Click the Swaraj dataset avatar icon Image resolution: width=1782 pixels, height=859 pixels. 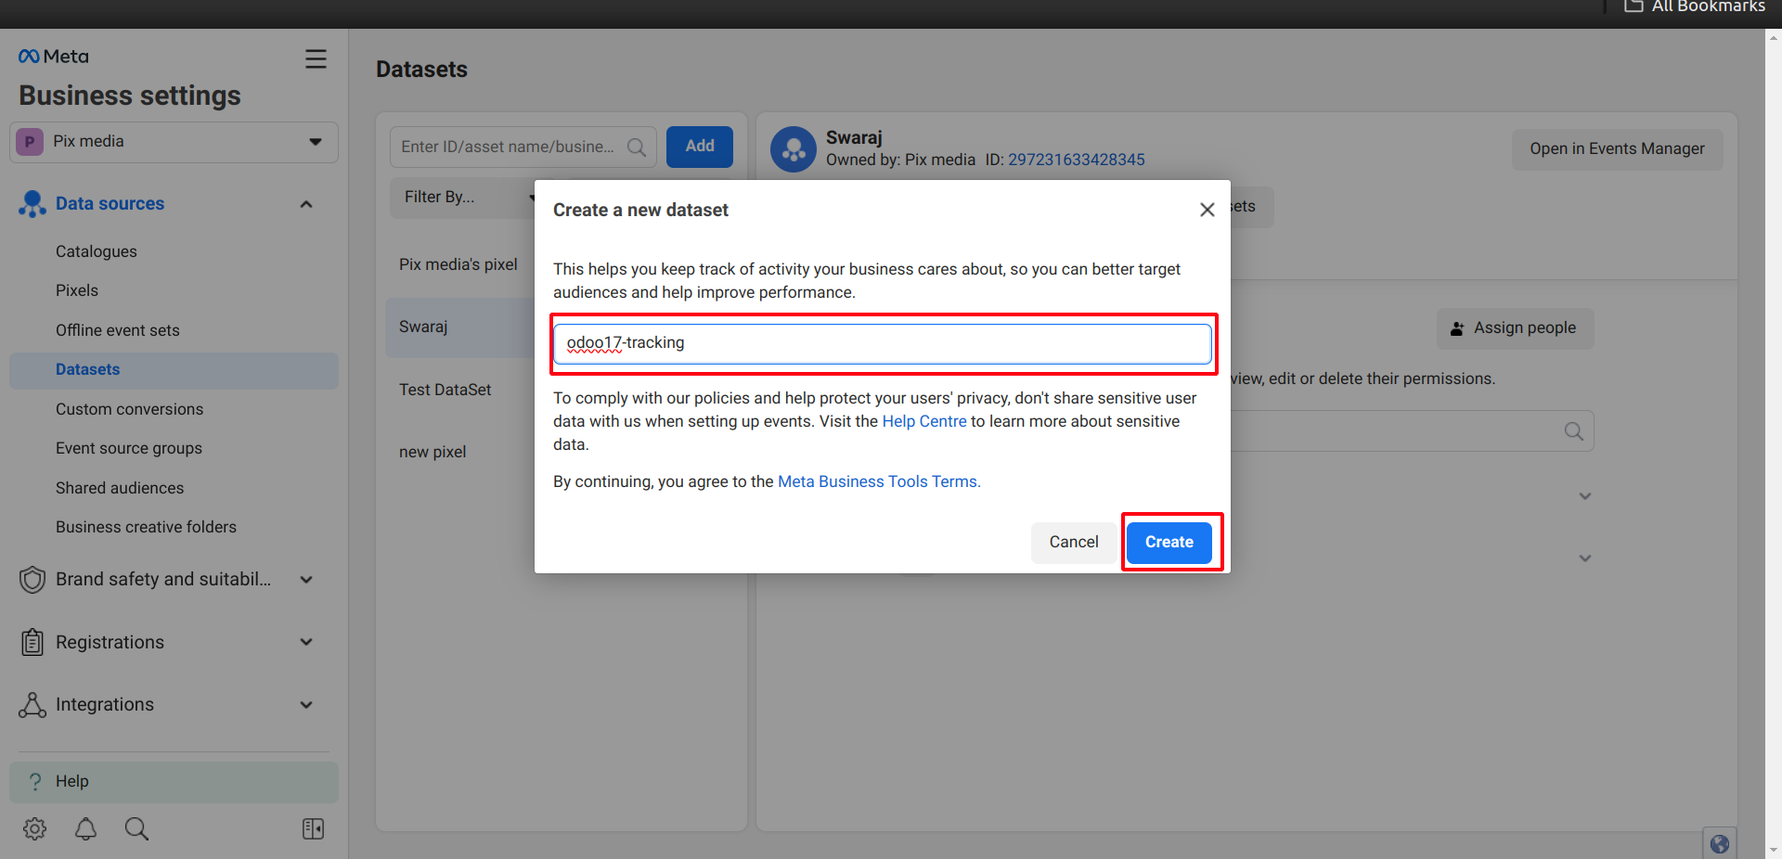(x=794, y=148)
